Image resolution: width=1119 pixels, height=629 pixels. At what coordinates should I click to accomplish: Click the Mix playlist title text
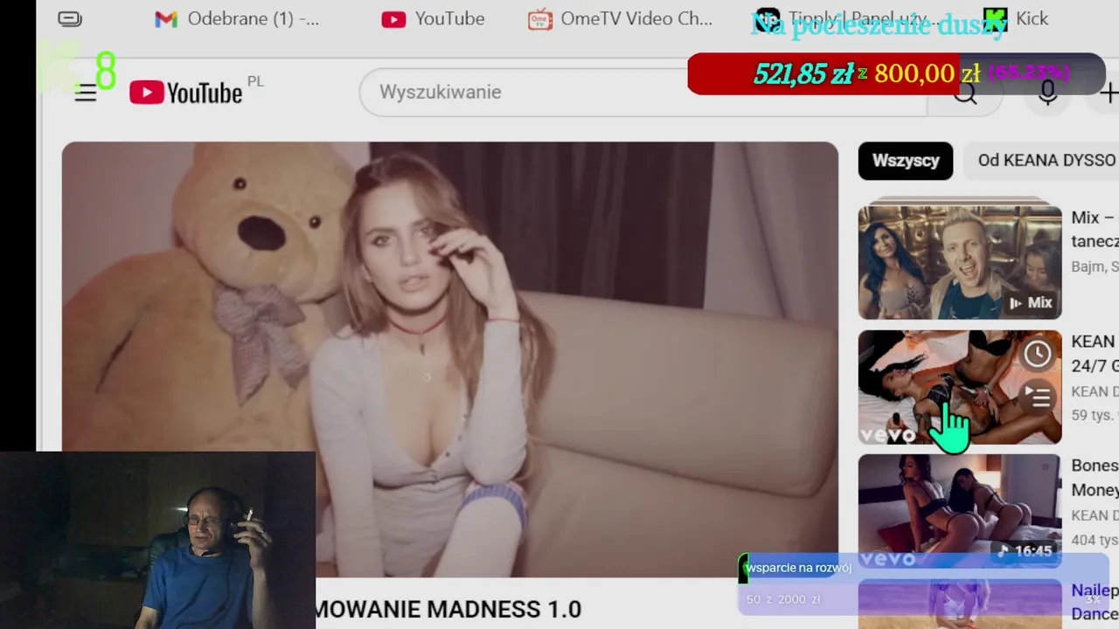tap(1095, 229)
